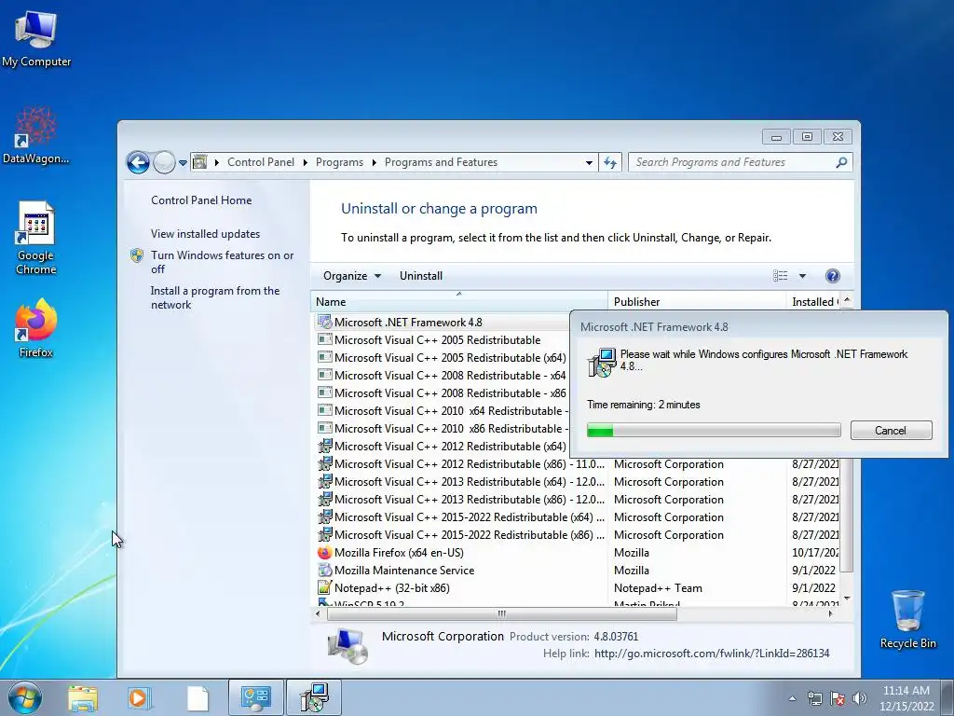
Task: Open the Help question mark button
Action: tap(832, 276)
